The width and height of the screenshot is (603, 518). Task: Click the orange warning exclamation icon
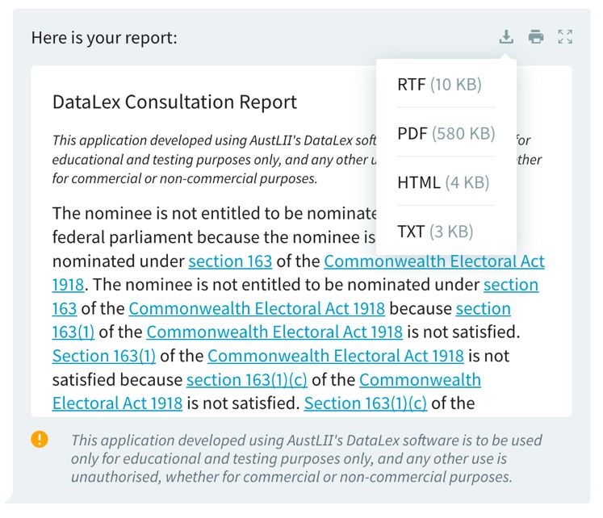40,439
